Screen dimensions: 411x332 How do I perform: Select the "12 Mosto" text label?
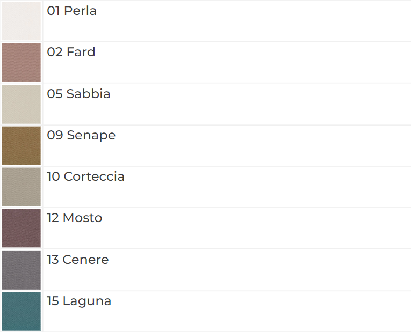pos(74,218)
